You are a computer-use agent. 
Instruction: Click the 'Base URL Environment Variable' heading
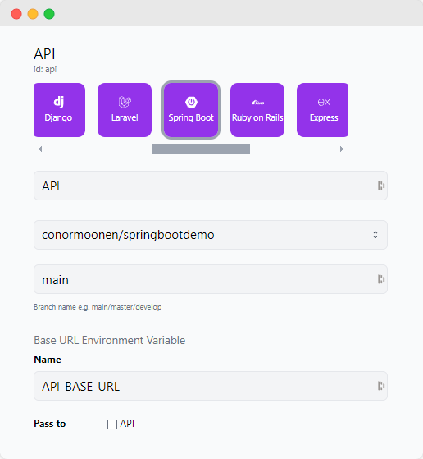coord(110,340)
